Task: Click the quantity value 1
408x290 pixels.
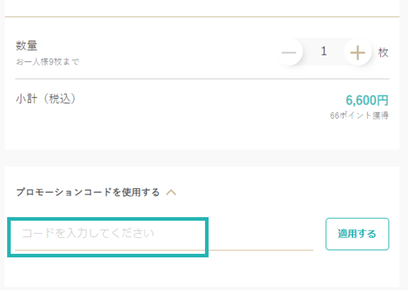Action: [324, 51]
